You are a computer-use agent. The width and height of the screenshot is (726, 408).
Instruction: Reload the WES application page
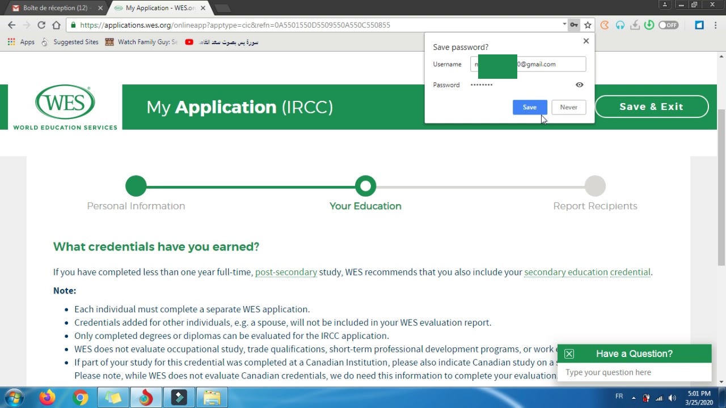point(41,25)
